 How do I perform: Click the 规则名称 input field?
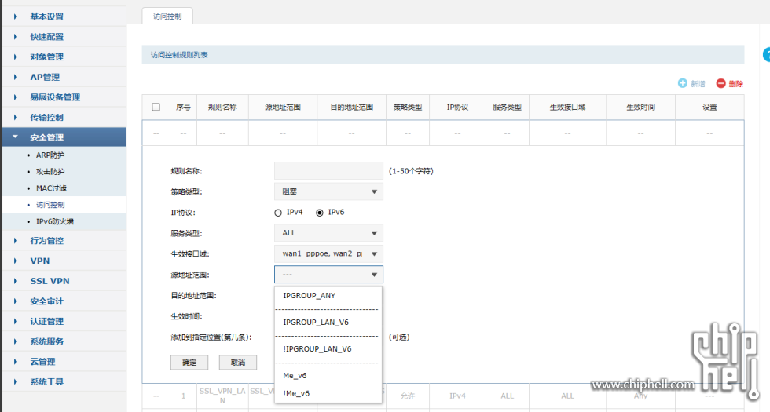(x=328, y=171)
